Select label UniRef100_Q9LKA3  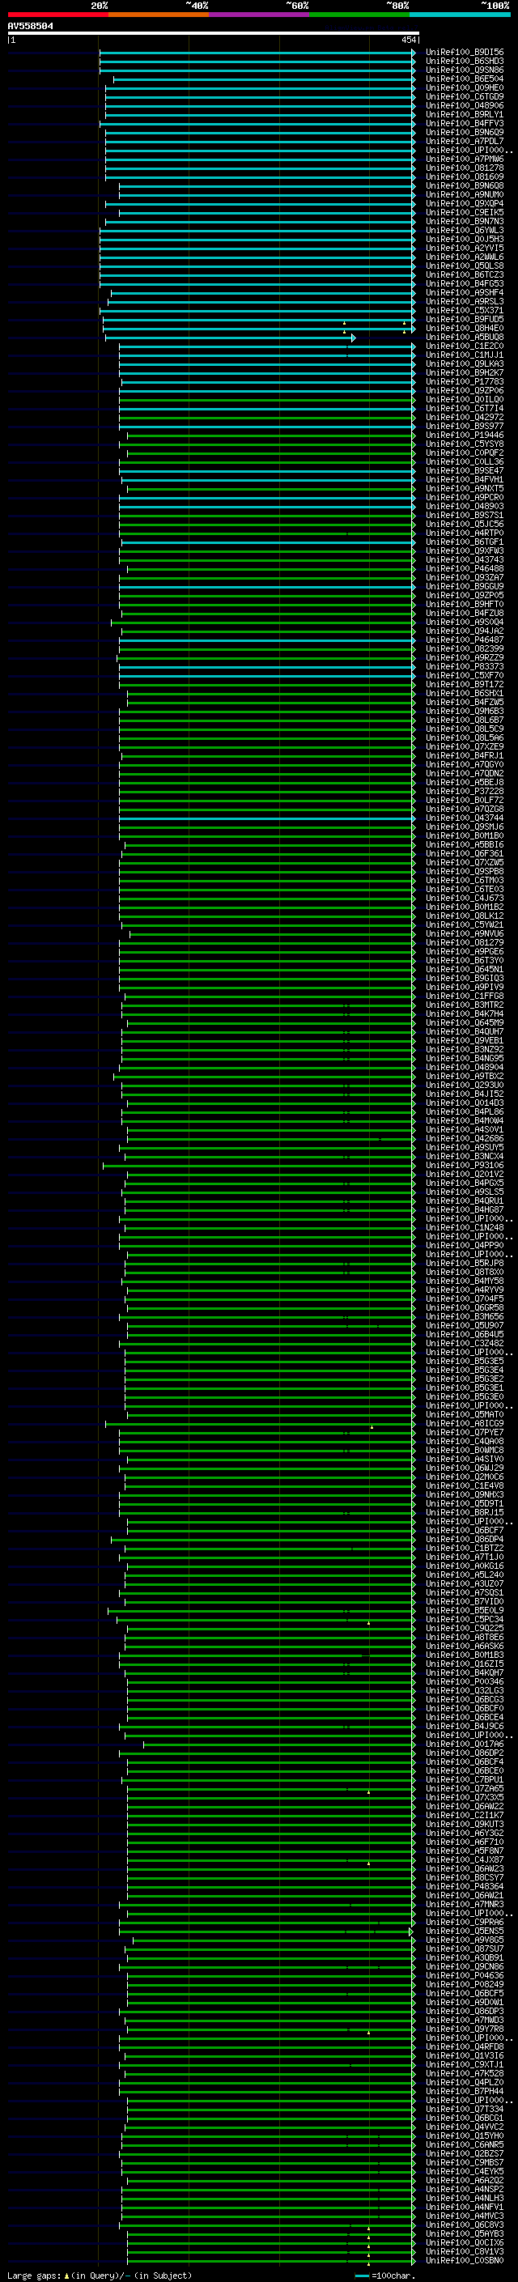tap(465, 364)
